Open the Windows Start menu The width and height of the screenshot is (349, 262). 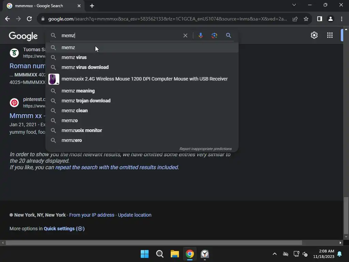click(145, 254)
